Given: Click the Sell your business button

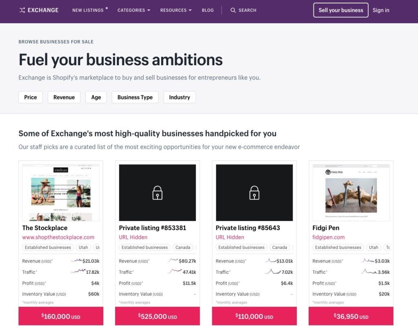Looking at the screenshot, I should coord(341,10).
